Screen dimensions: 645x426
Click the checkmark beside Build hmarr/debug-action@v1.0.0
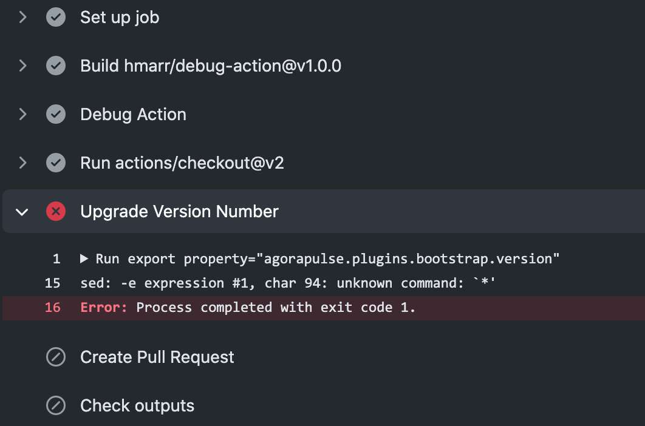coord(55,66)
